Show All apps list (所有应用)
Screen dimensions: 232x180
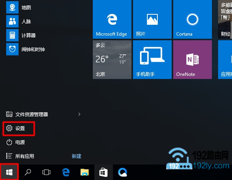tap(20, 156)
